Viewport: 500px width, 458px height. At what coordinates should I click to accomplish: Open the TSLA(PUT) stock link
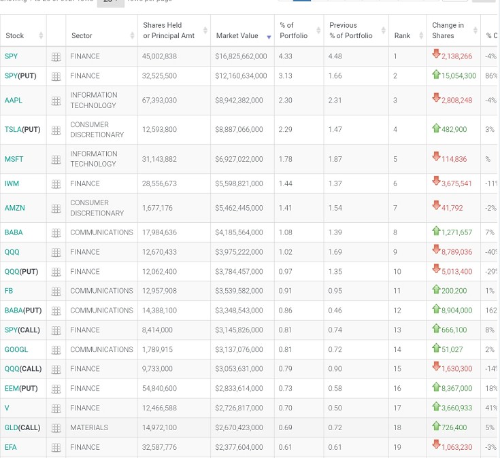(x=22, y=130)
